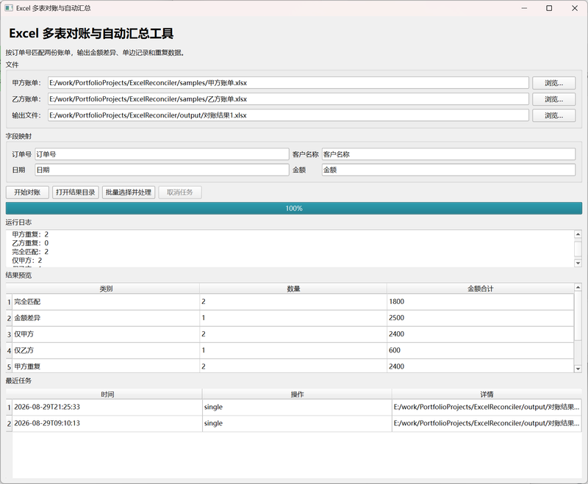Click quantity cell in 完全匹配 row
The image size is (588, 484).
click(293, 302)
